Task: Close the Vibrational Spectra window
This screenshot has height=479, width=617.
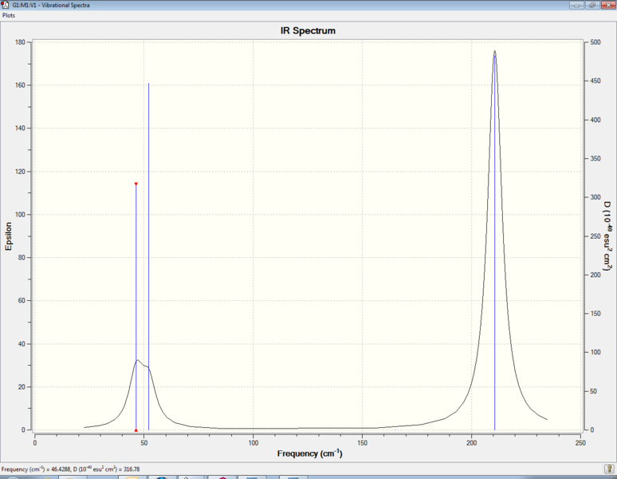Action: 607,5
